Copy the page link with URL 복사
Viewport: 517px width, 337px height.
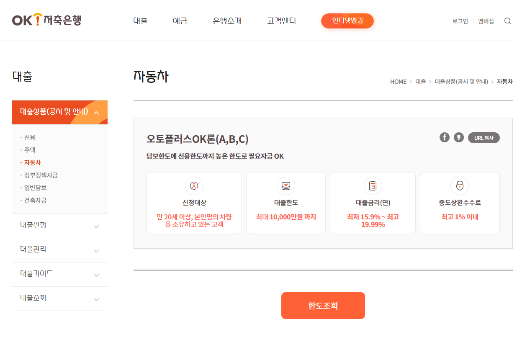click(484, 138)
